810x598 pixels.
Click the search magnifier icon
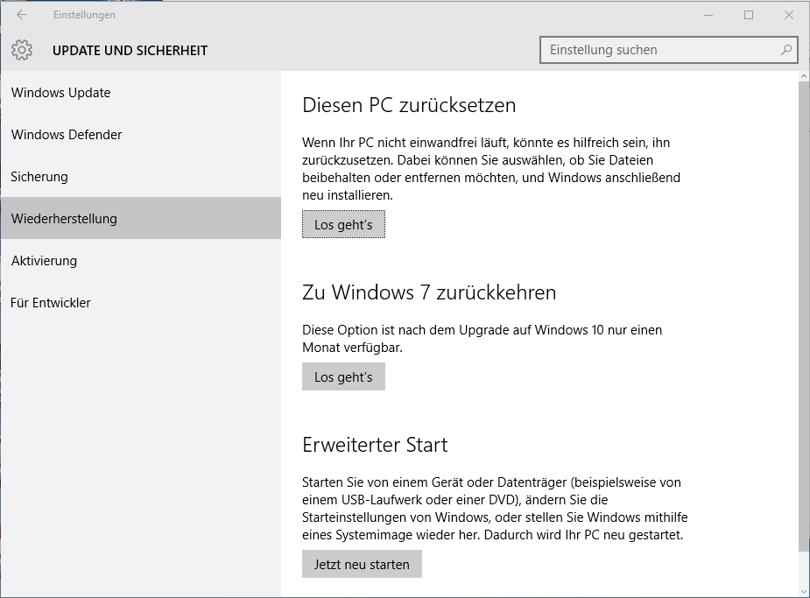point(786,50)
